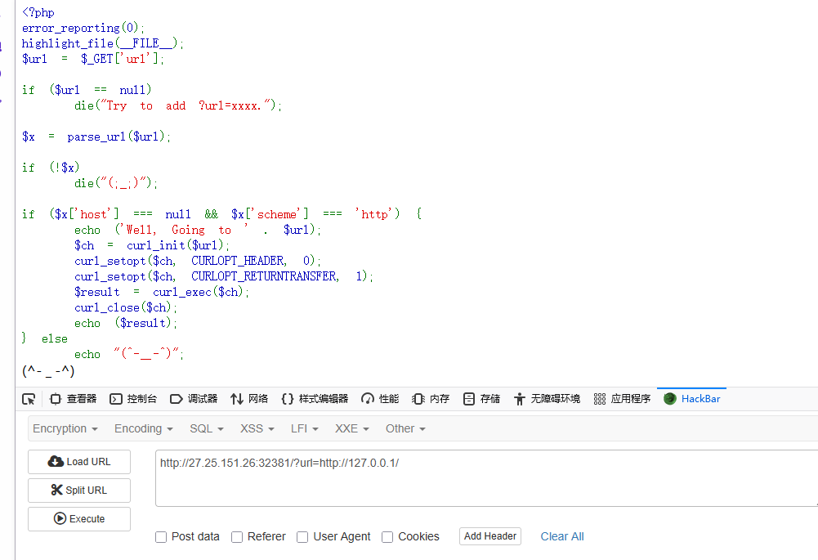
Task: Select the HackBar tab
Action: 692,399
